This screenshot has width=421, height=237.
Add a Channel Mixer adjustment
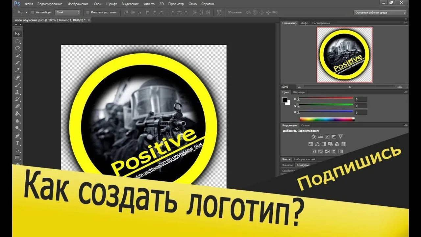337,144
